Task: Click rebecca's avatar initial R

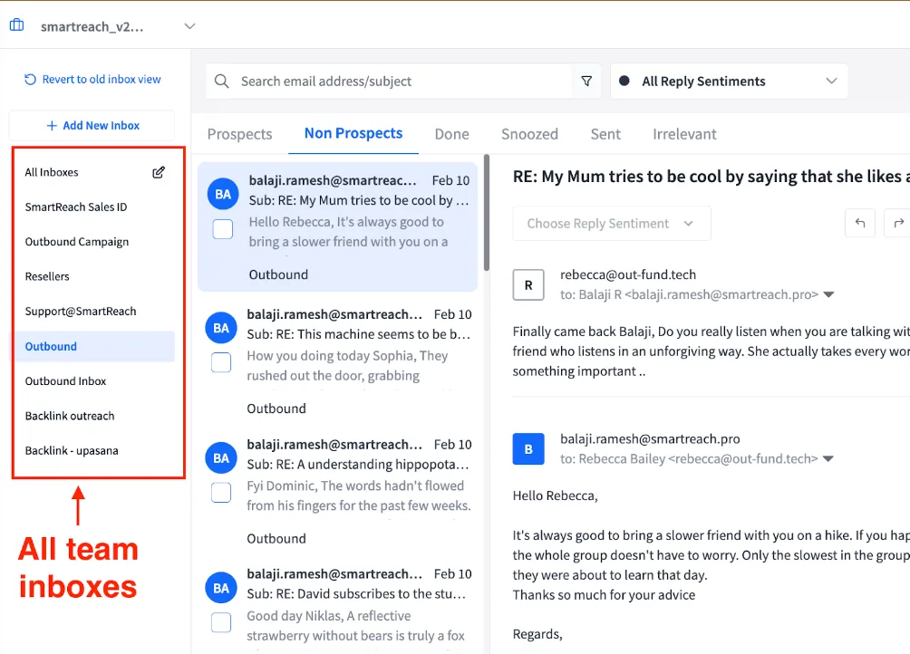Action: pos(528,284)
